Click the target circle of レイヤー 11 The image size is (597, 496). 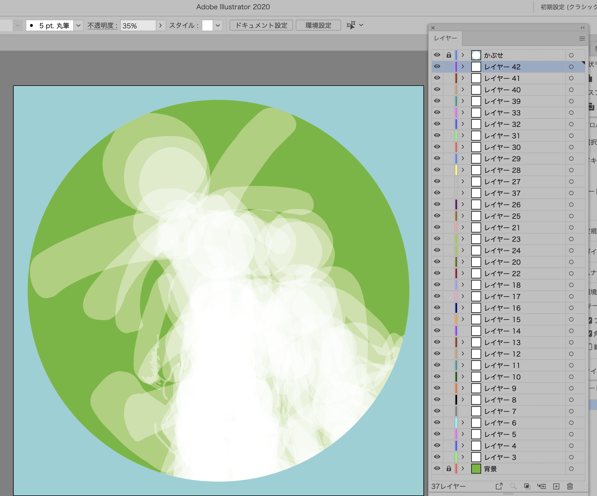[x=571, y=365]
